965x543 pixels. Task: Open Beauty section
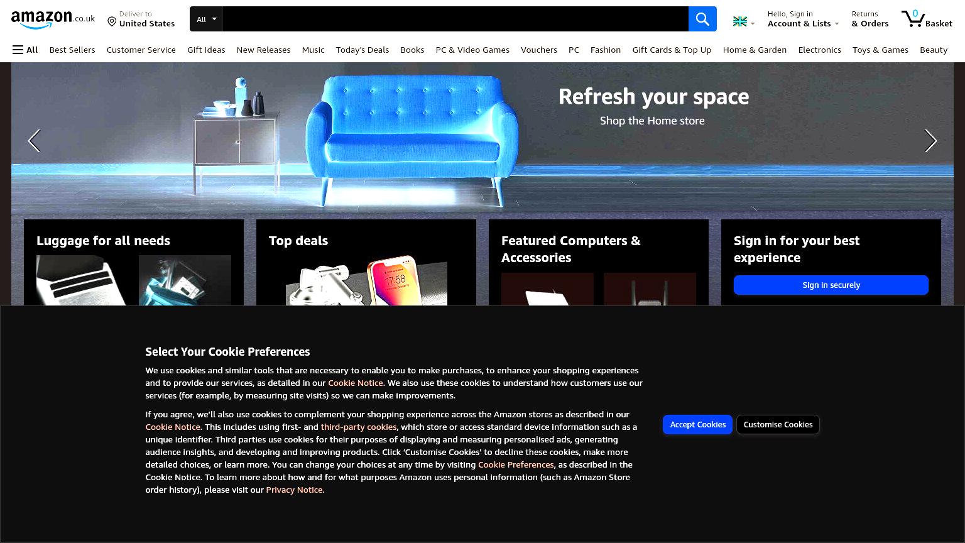pos(934,50)
